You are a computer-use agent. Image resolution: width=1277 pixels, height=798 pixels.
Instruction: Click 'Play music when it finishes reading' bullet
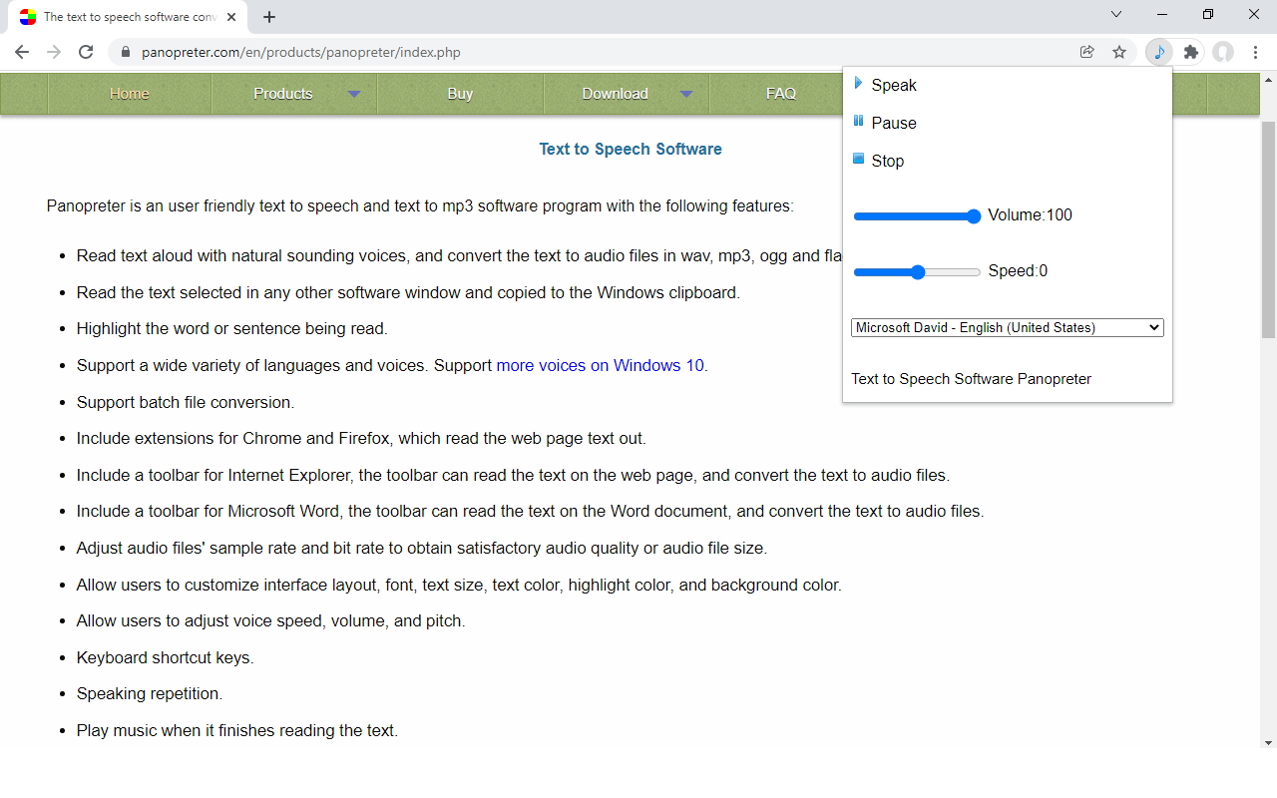237,730
